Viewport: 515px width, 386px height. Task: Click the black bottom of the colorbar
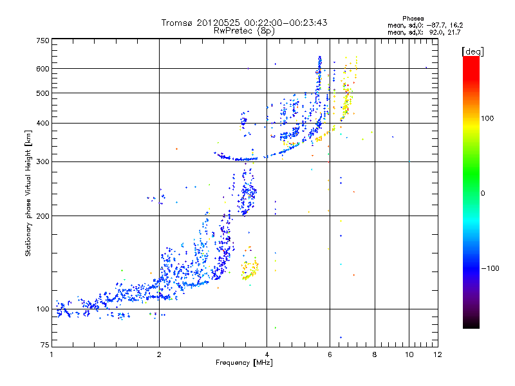coord(471,324)
